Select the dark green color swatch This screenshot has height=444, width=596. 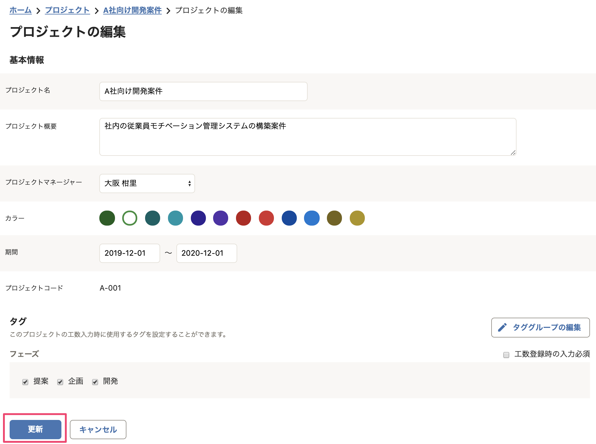coord(107,218)
